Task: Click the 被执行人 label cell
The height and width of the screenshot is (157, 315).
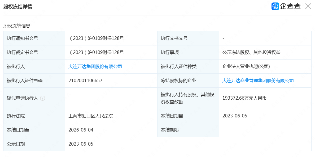Action: (34, 66)
